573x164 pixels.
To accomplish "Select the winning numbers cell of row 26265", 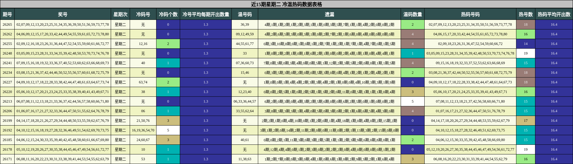I will coord(63,24).
